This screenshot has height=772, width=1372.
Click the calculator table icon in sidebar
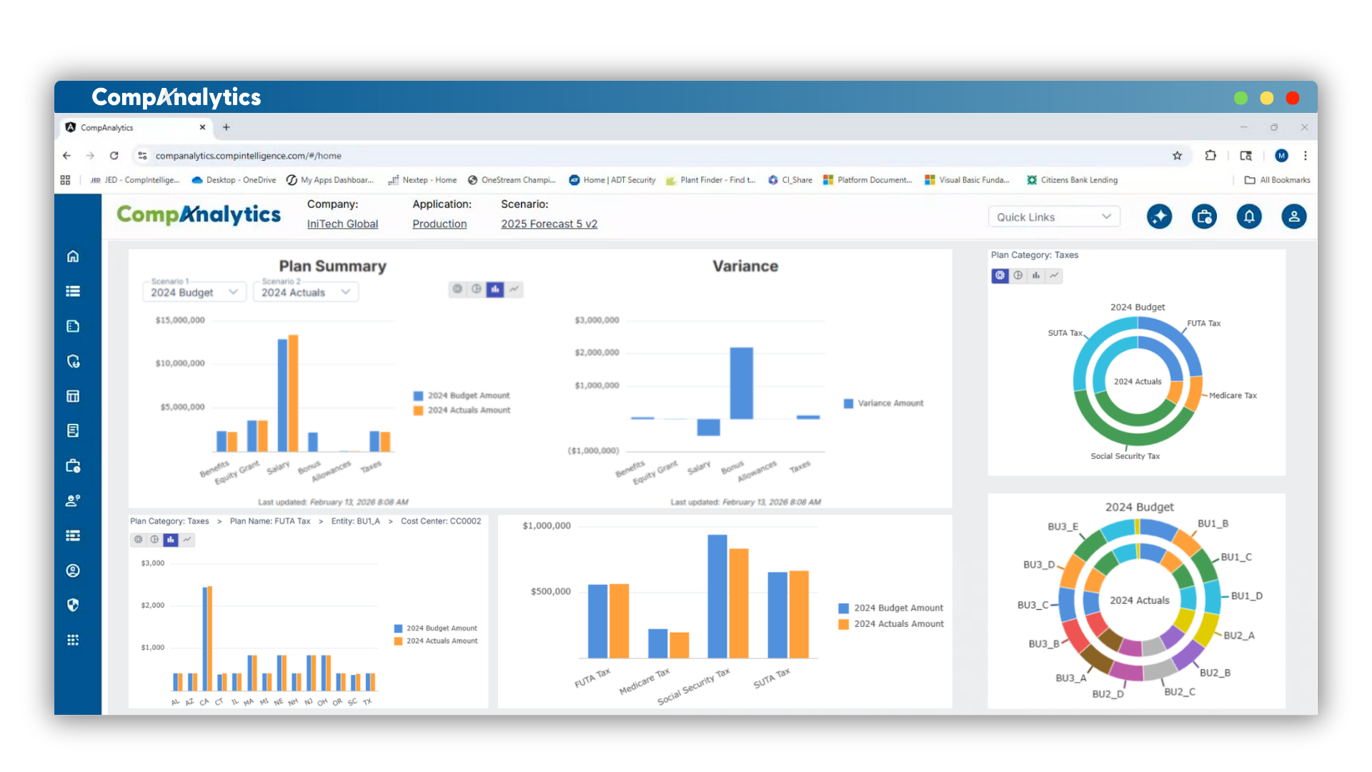[73, 396]
